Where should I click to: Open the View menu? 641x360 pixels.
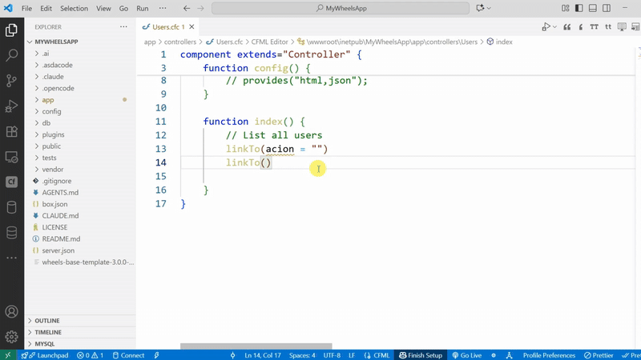tap(103, 8)
